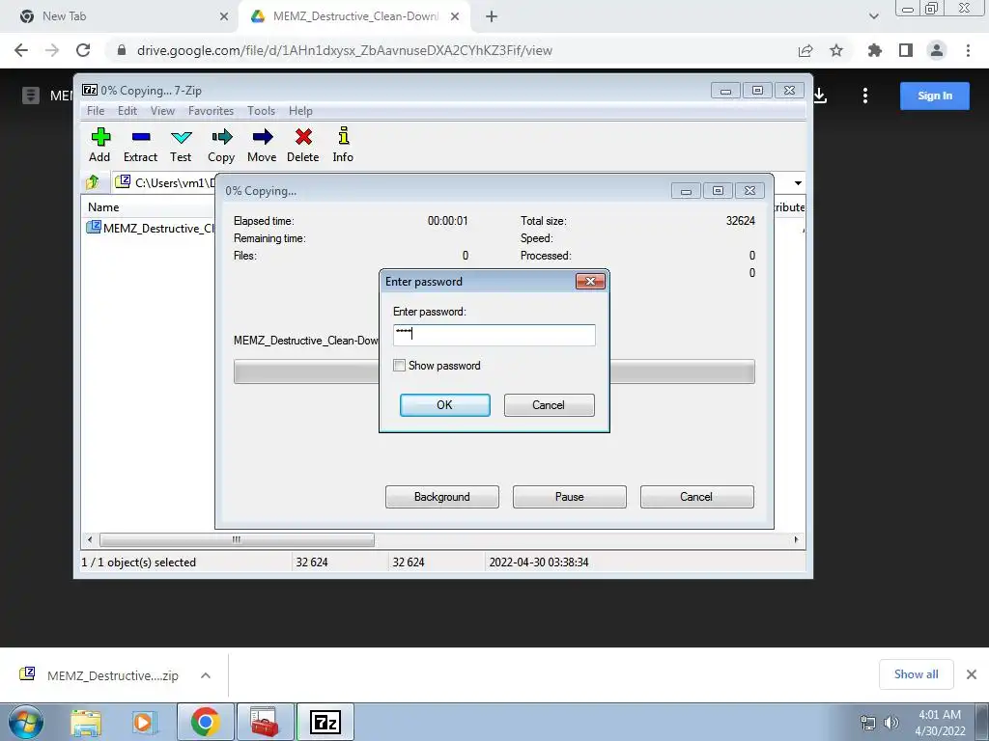Close the downloads bar
The image size is (989, 741).
pos(972,674)
